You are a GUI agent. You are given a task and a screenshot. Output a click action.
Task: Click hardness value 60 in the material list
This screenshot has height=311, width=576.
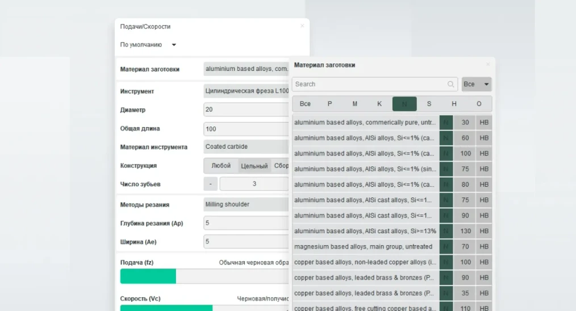click(465, 138)
